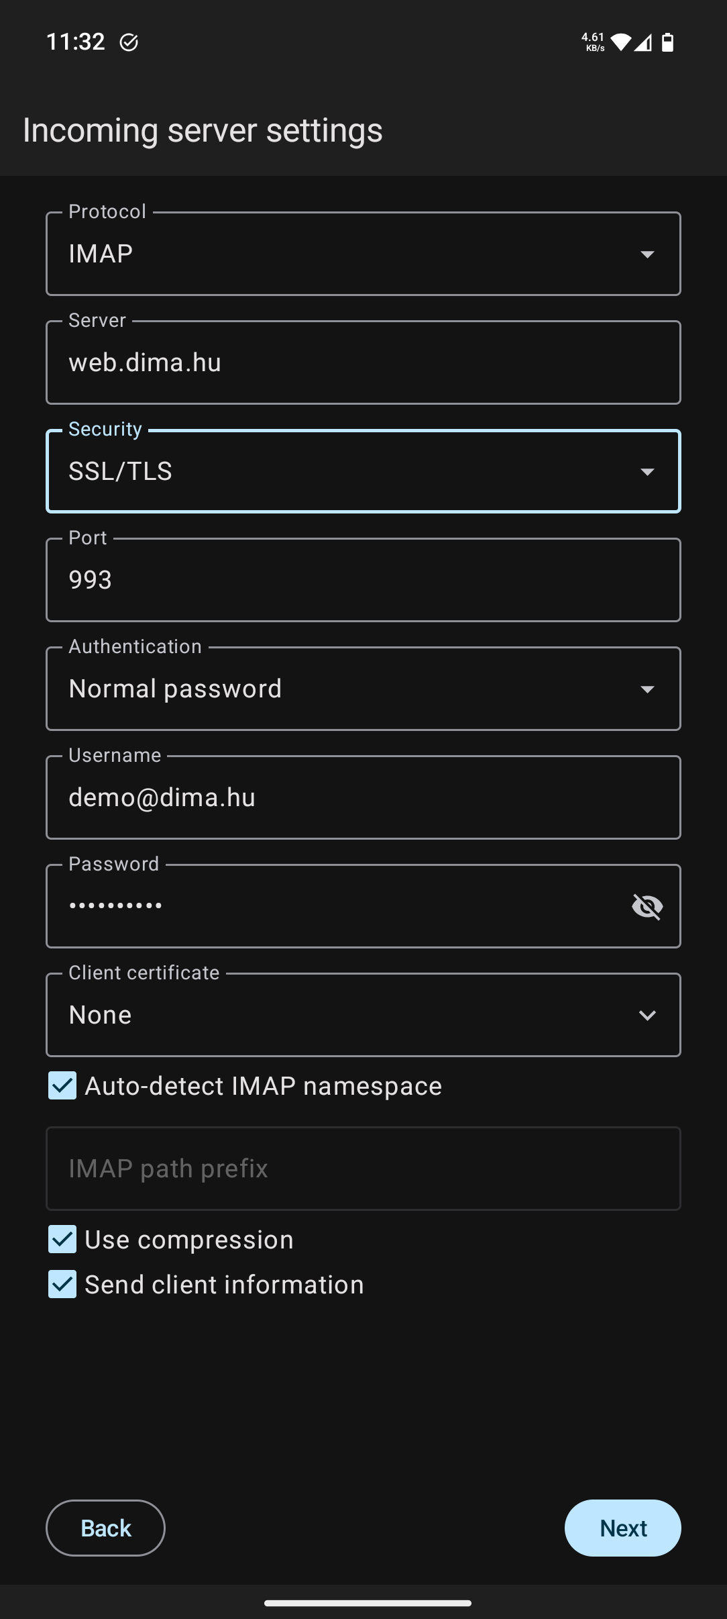Edit the Username demo@dima.hu field
Viewport: 727px width, 1619px height.
click(x=363, y=797)
